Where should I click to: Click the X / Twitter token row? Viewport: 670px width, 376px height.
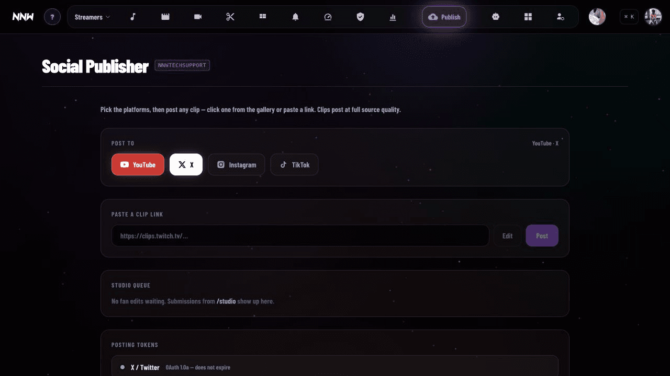(334, 367)
